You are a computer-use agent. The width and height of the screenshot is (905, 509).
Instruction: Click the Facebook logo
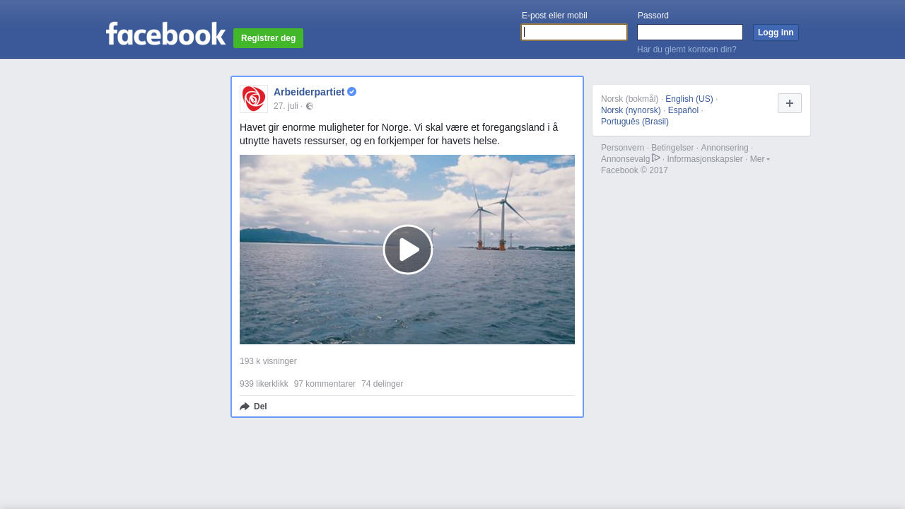point(165,33)
